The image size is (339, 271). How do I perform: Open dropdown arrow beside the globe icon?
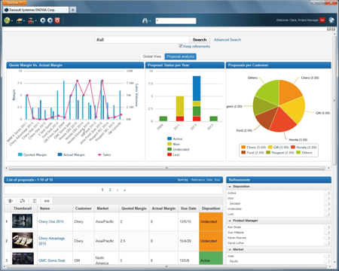(x=12, y=21)
